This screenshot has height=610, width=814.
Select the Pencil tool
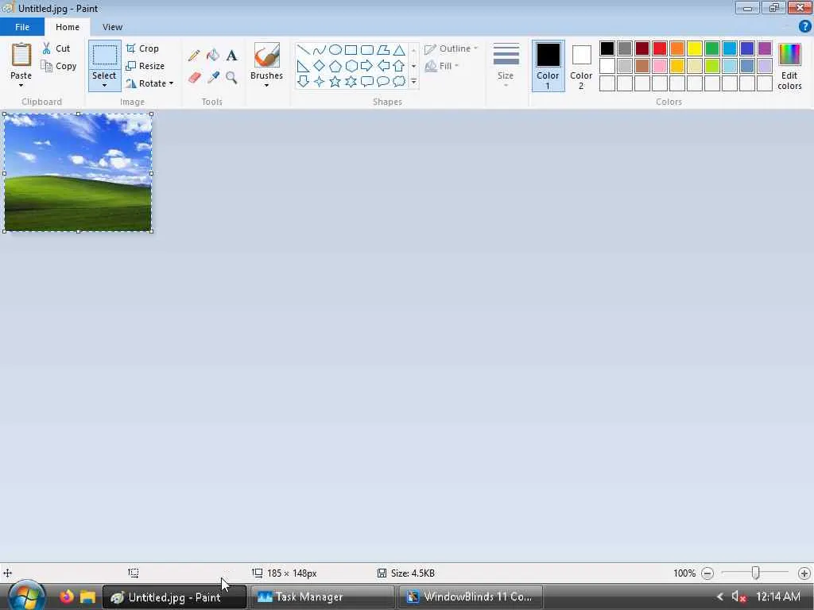tap(194, 55)
